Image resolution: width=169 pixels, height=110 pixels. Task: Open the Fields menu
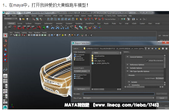[x=90, y=16]
